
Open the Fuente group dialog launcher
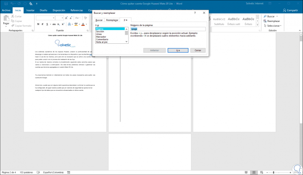coord(87,30)
